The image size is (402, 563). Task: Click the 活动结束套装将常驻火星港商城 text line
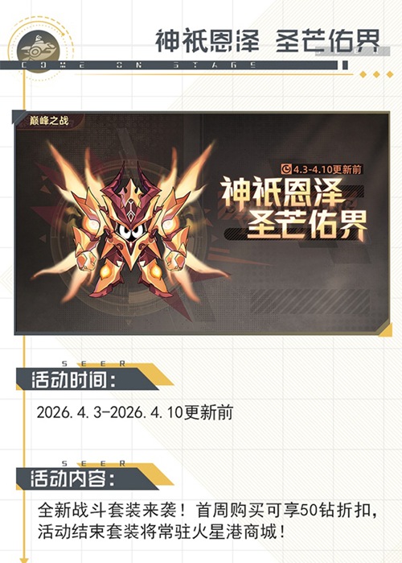(x=162, y=532)
